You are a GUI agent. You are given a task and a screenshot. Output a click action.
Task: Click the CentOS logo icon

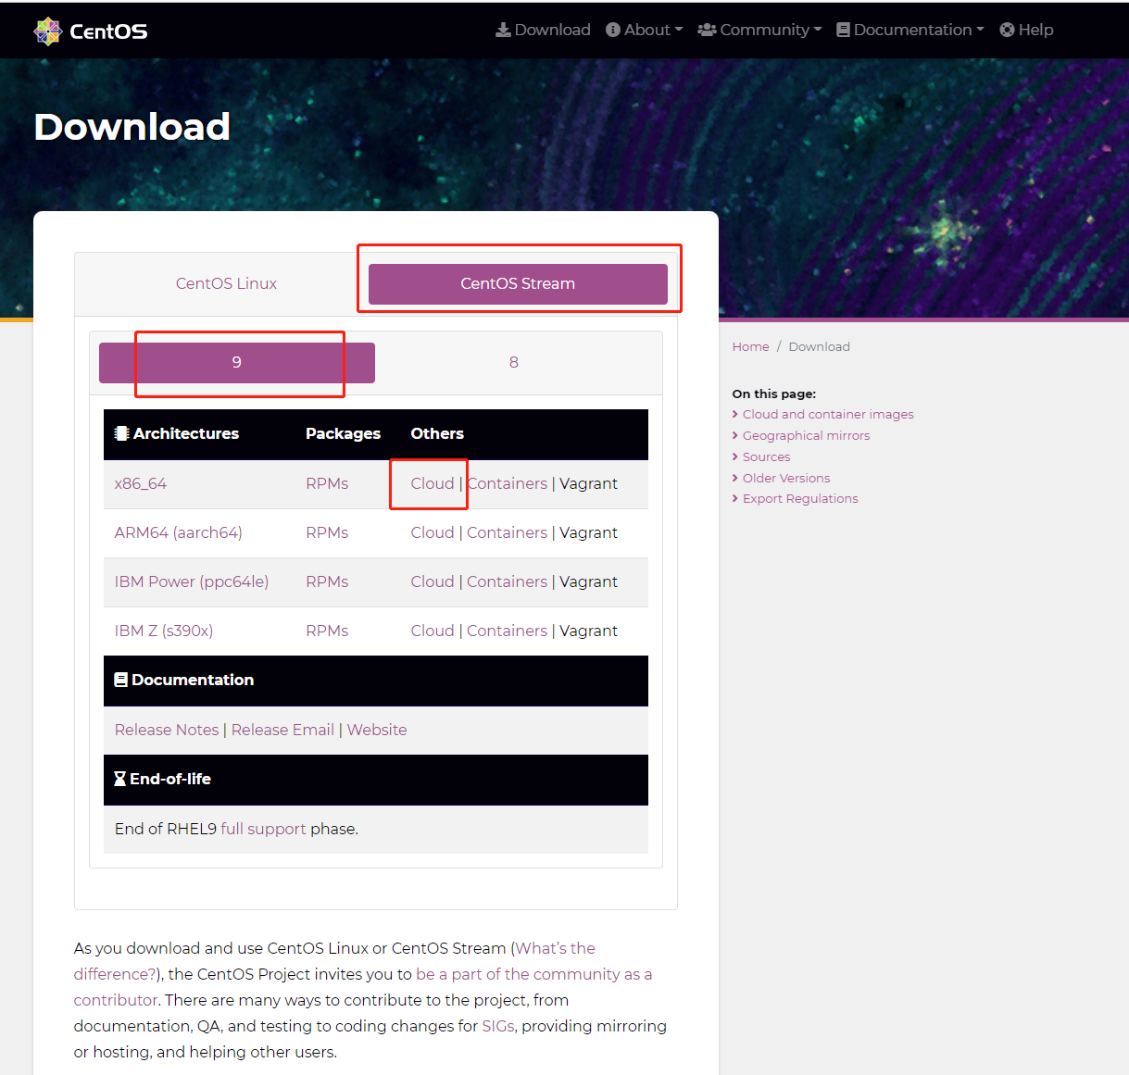(47, 31)
